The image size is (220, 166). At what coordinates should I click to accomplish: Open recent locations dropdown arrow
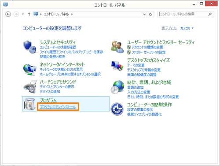click(23, 14)
